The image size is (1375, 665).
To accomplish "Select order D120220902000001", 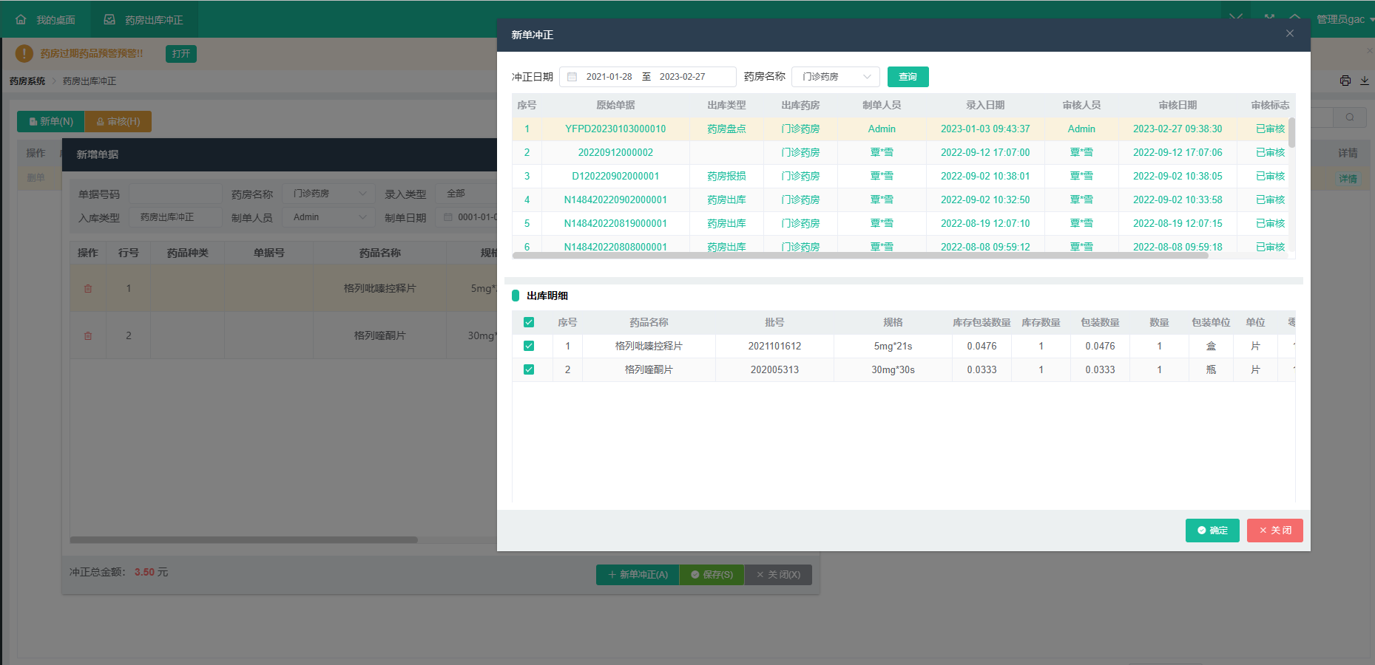I will [615, 176].
